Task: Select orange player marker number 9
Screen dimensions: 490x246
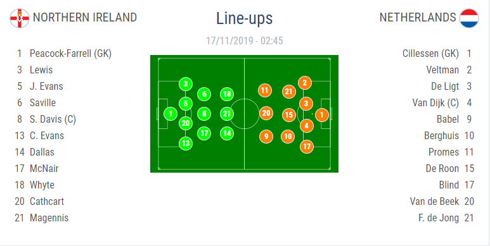Action: pyautogui.click(x=266, y=137)
